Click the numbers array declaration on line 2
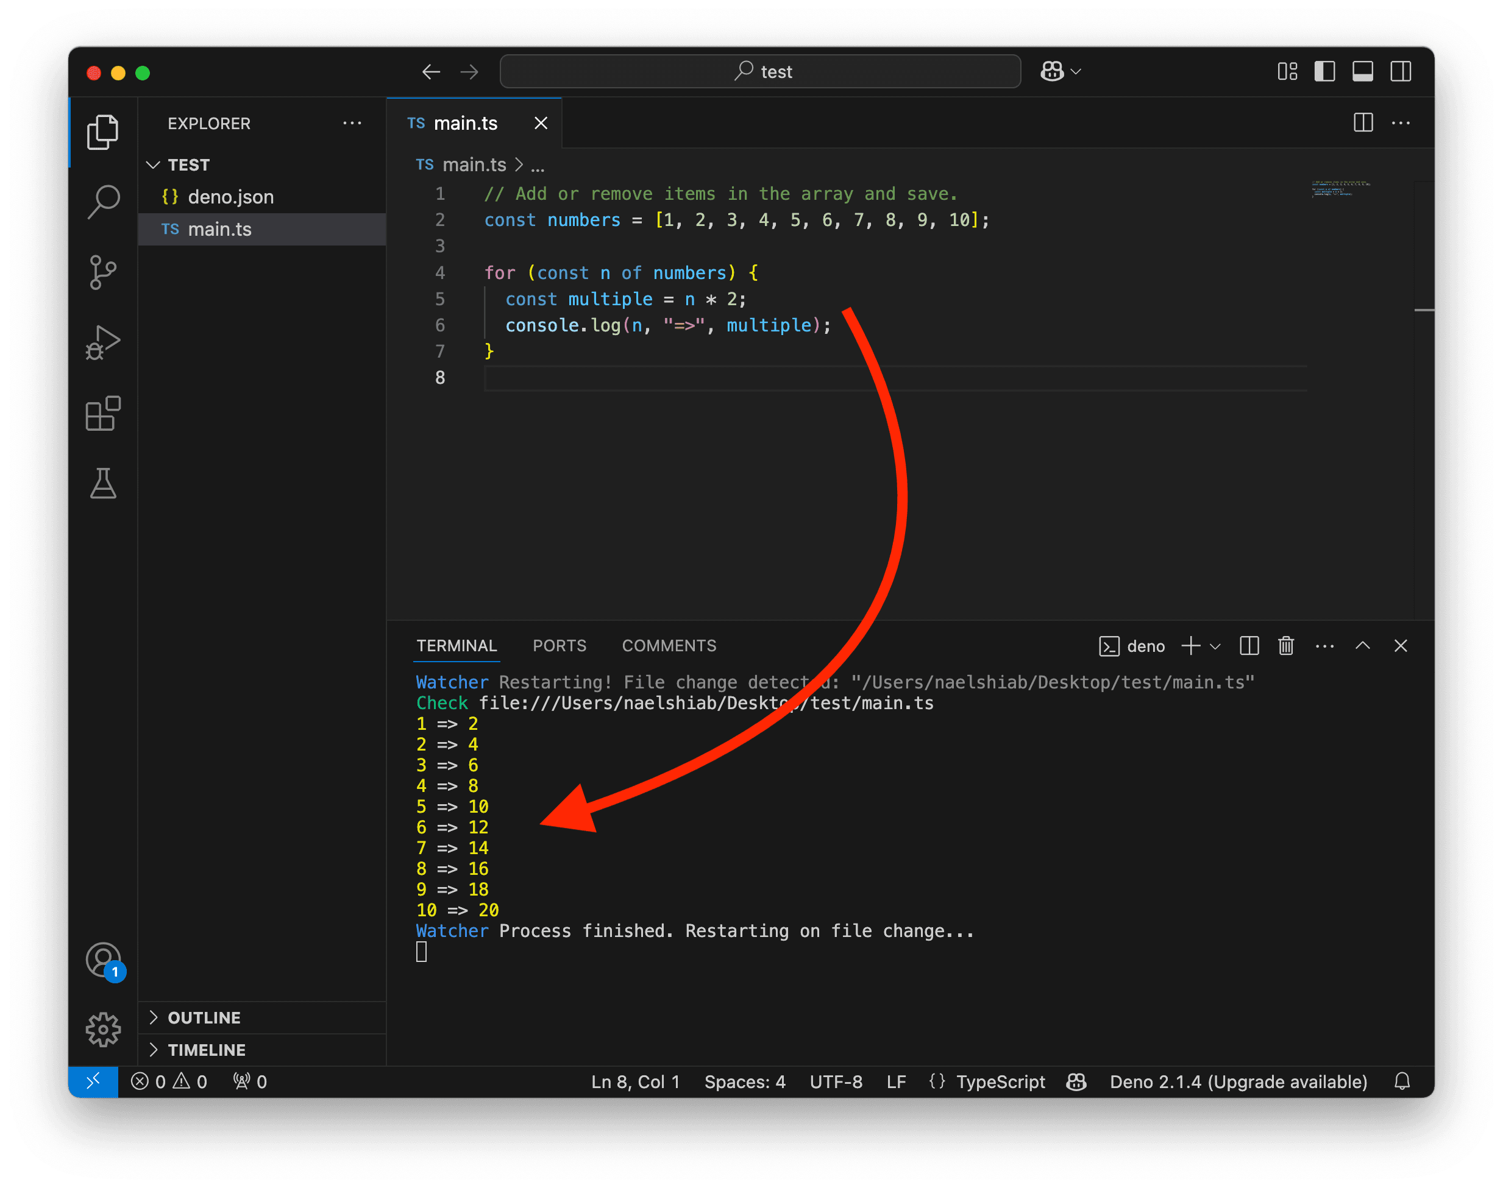 coord(736,220)
